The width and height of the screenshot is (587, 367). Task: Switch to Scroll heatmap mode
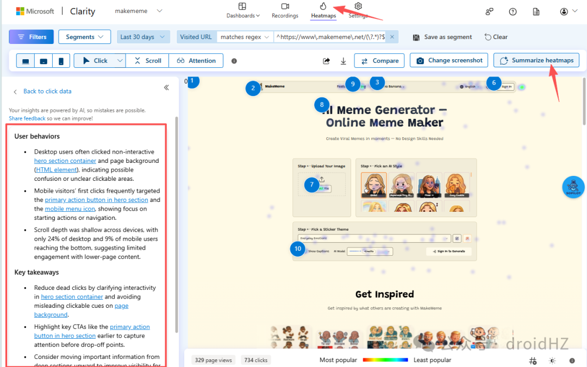pyautogui.click(x=147, y=61)
